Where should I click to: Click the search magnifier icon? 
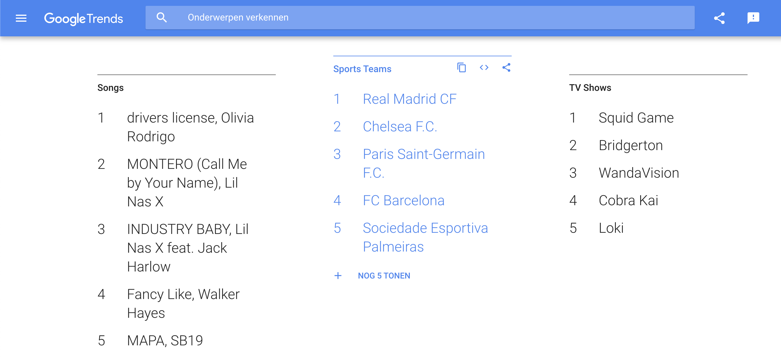point(162,18)
